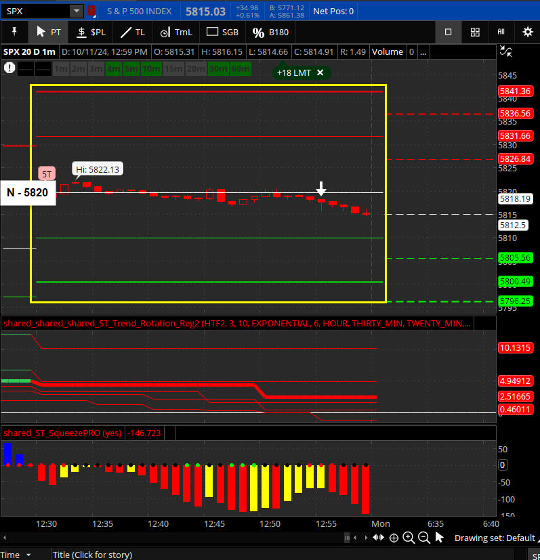This screenshot has height=560, width=540.
Task: Click the 10.1315 trend value tag
Action: (x=515, y=347)
